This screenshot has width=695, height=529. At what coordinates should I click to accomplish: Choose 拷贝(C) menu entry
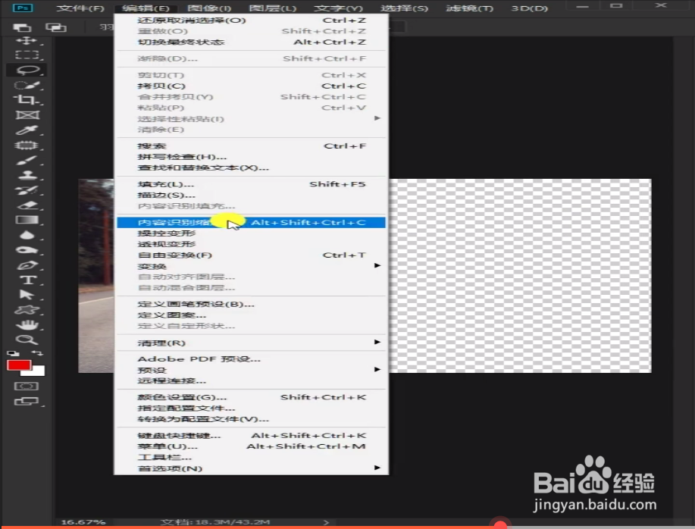(x=252, y=86)
